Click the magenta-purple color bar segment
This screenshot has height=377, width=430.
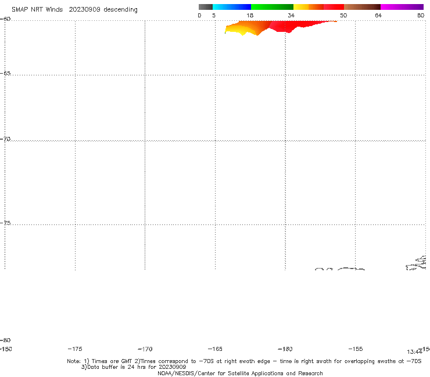click(402, 7)
